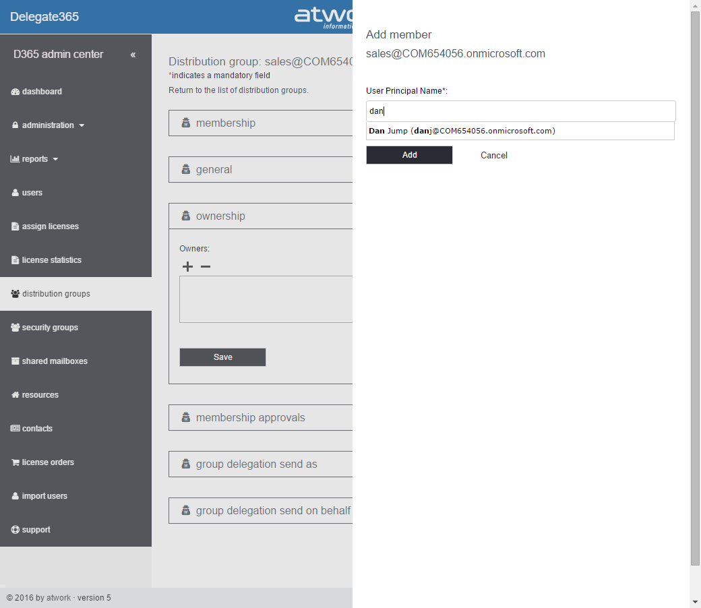Open the license orders page
Viewport: 701px width, 608px height.
tap(48, 462)
